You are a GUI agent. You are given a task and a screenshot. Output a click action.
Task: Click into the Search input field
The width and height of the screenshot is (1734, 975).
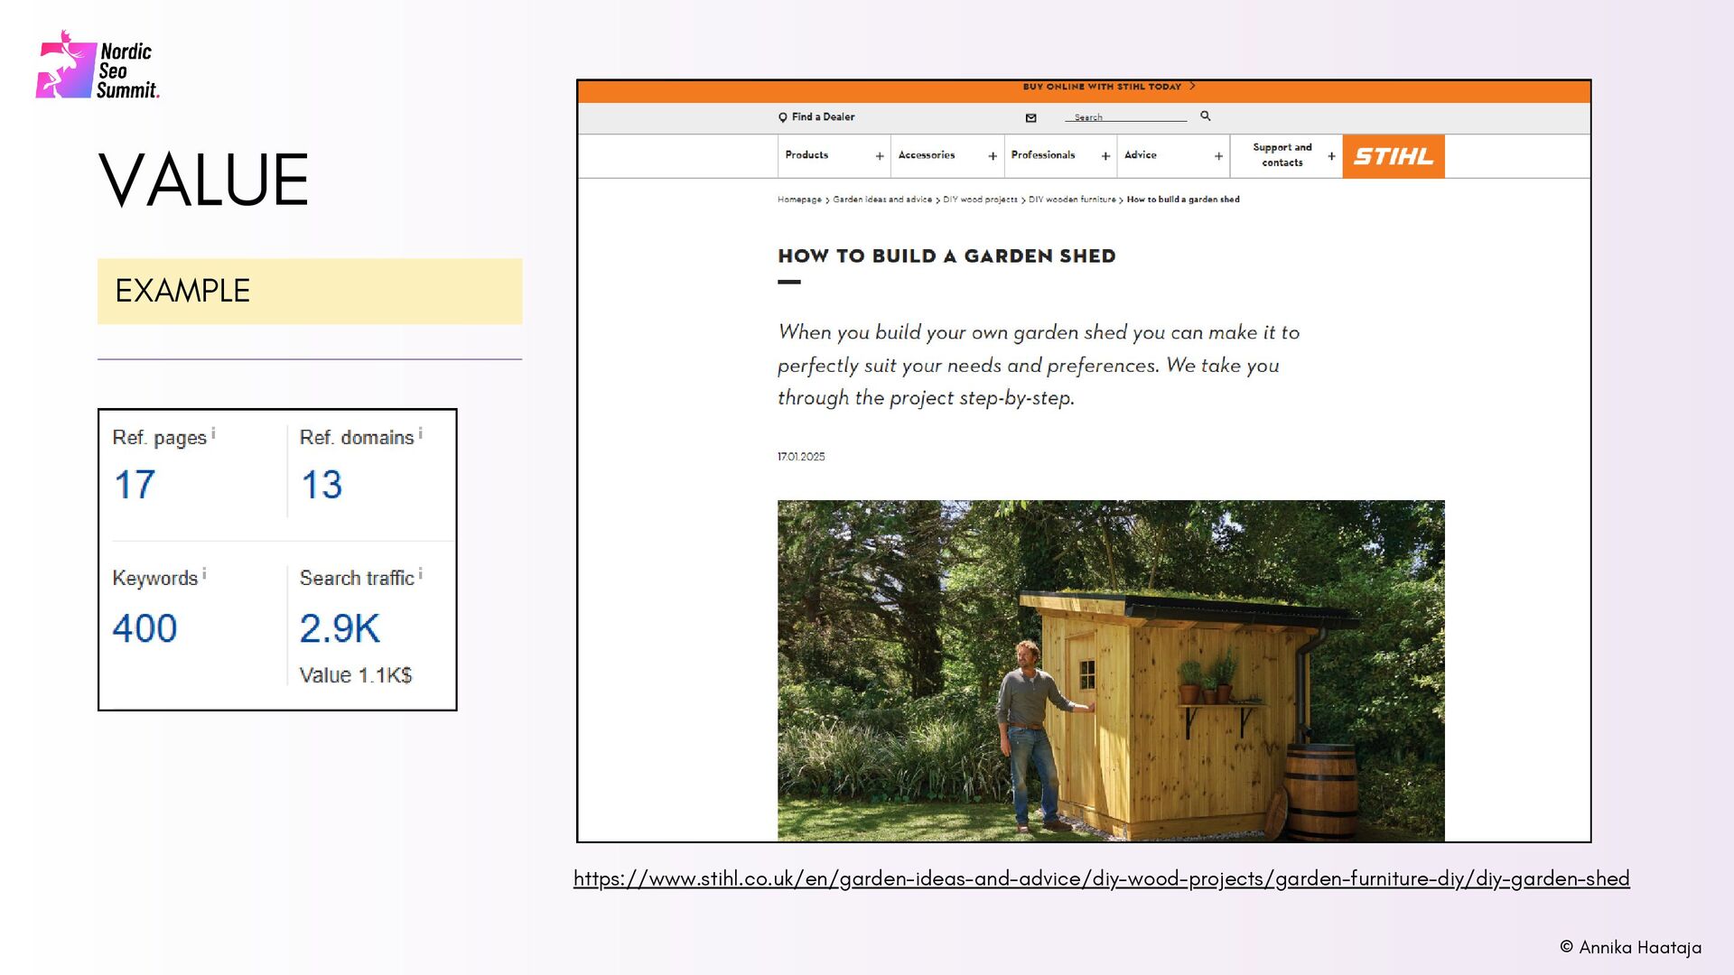[1124, 117]
